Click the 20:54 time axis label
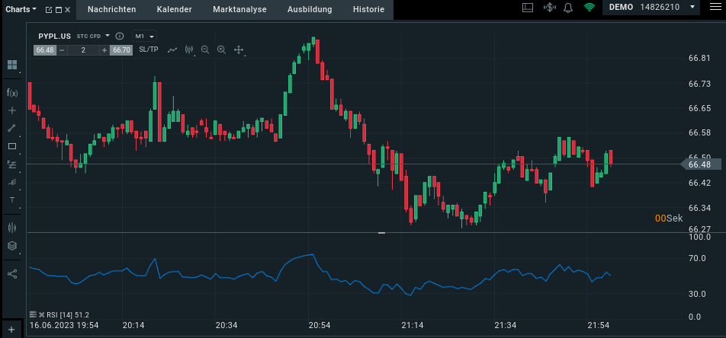Screen dimensions: 726x338 (320, 325)
